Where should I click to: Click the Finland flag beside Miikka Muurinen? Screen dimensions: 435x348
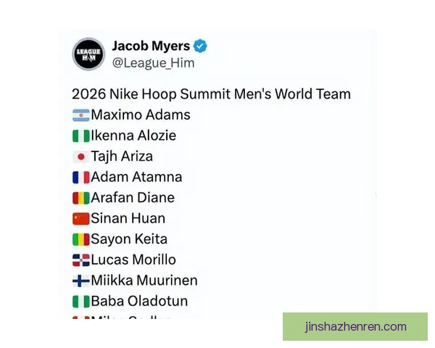coord(80,281)
